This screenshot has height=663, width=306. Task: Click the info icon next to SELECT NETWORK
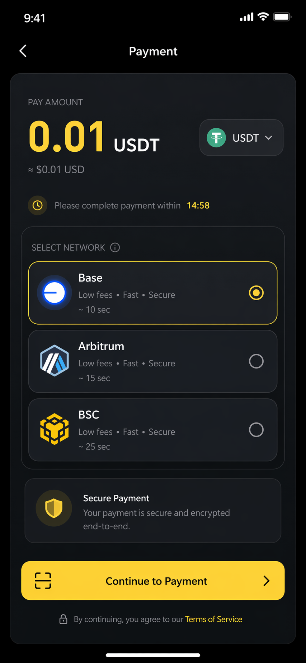[x=114, y=247]
